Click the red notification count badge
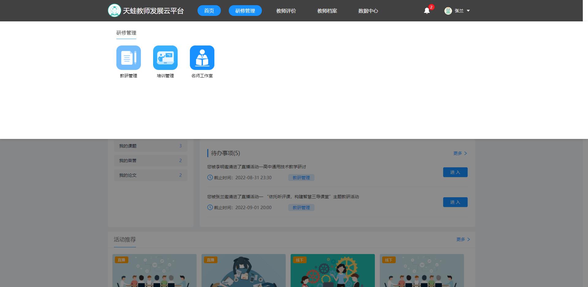588x287 pixels. (431, 7)
